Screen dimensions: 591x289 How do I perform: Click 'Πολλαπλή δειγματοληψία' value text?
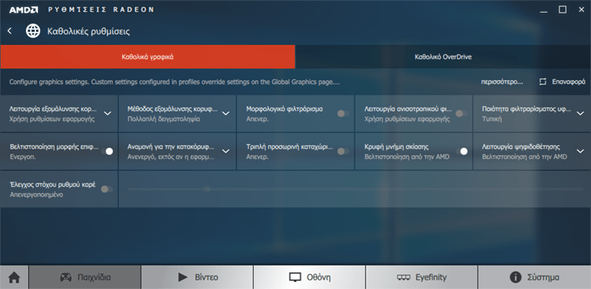point(164,119)
